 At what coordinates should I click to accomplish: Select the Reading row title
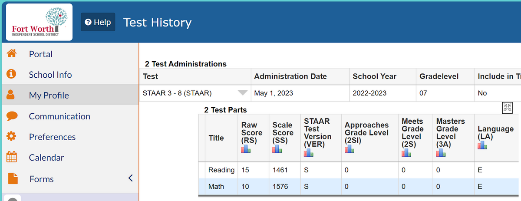click(x=221, y=170)
